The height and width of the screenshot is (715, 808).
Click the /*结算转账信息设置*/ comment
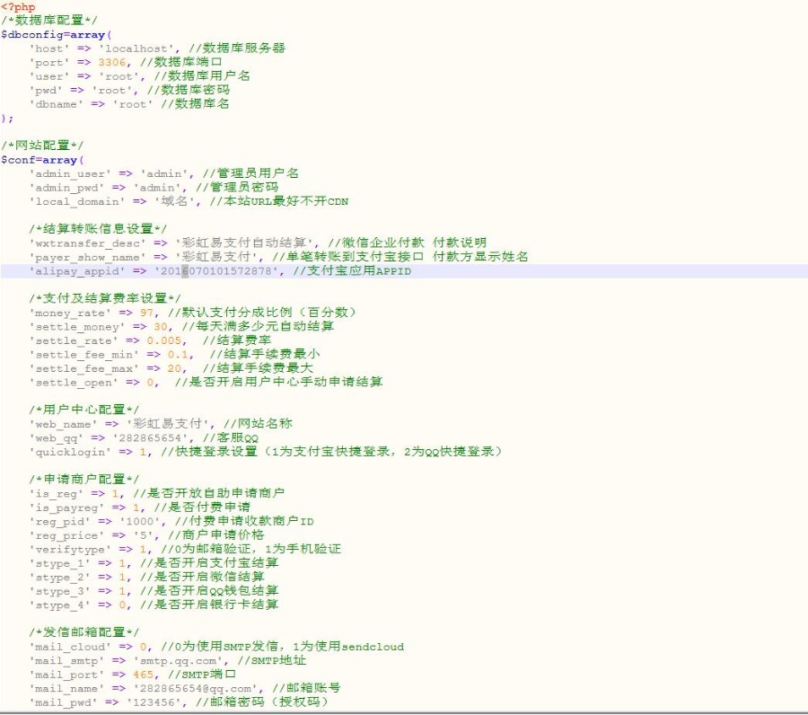(x=98, y=229)
